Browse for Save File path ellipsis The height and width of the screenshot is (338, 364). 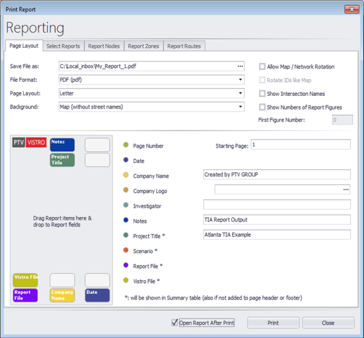pyautogui.click(x=240, y=66)
